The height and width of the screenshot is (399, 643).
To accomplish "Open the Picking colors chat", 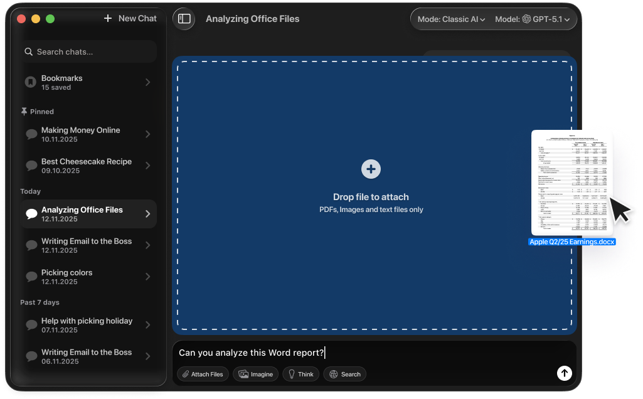I will [x=88, y=277].
